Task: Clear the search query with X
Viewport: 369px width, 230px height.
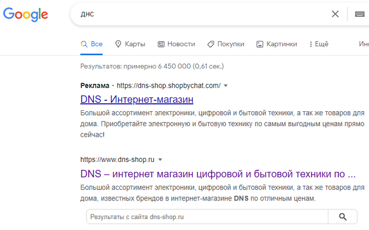Action: click(335, 14)
